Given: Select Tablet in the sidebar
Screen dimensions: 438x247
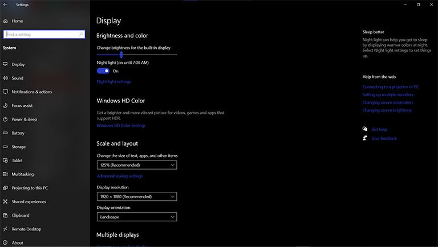Looking at the screenshot, I should [x=17, y=160].
